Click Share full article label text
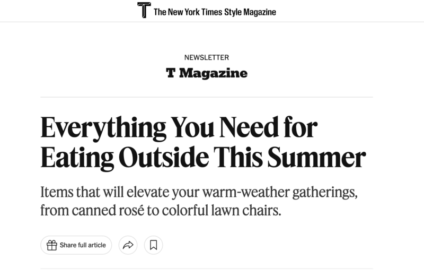Viewport: 424px width, 277px height. coord(83,245)
